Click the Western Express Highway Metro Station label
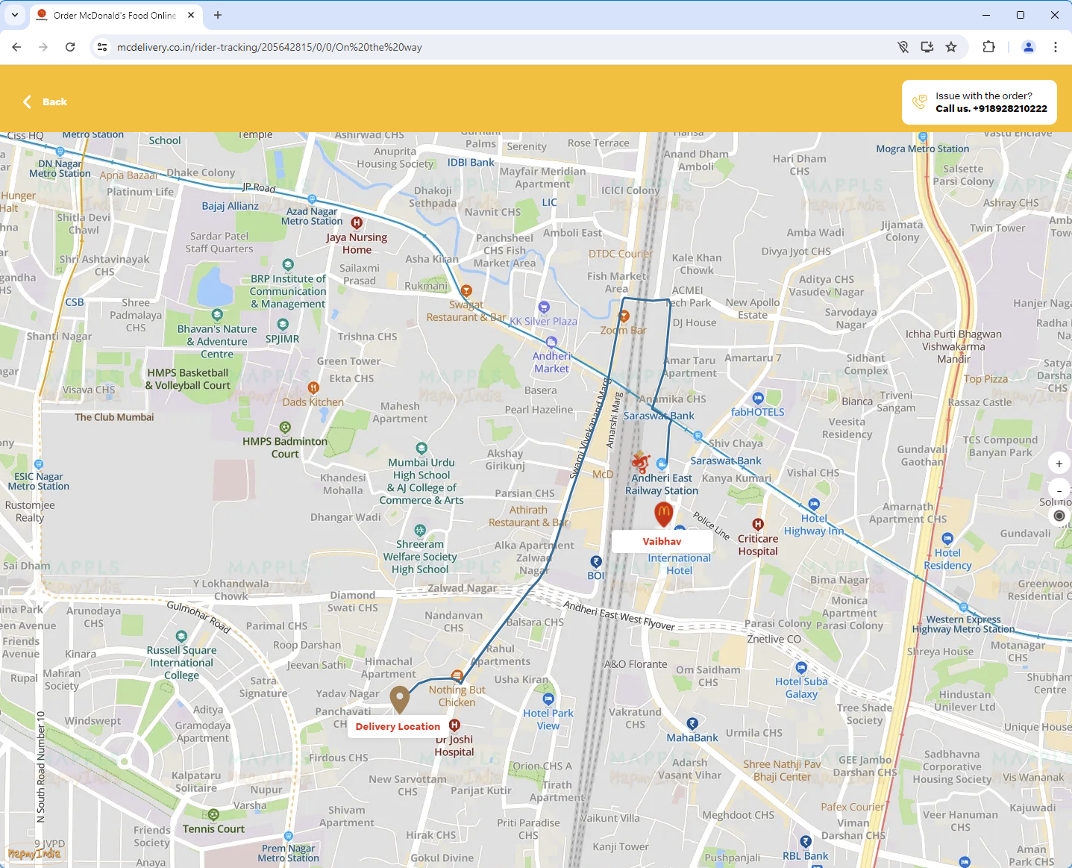Screen dimensions: 1072x868 [963, 624]
